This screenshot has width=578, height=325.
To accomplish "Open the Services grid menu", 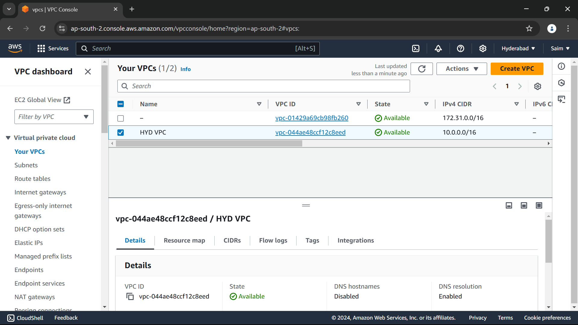I will [x=53, y=48].
